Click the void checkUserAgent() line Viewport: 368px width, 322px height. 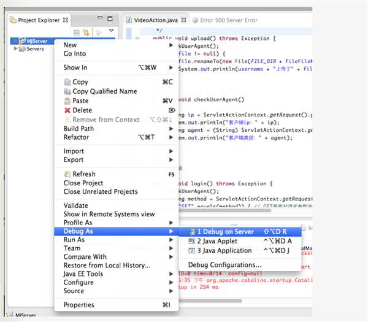point(211,99)
